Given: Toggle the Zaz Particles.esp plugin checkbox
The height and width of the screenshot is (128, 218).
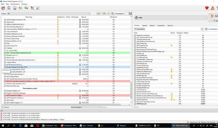Looking at the screenshot, I should pyautogui.click(x=135, y=64).
